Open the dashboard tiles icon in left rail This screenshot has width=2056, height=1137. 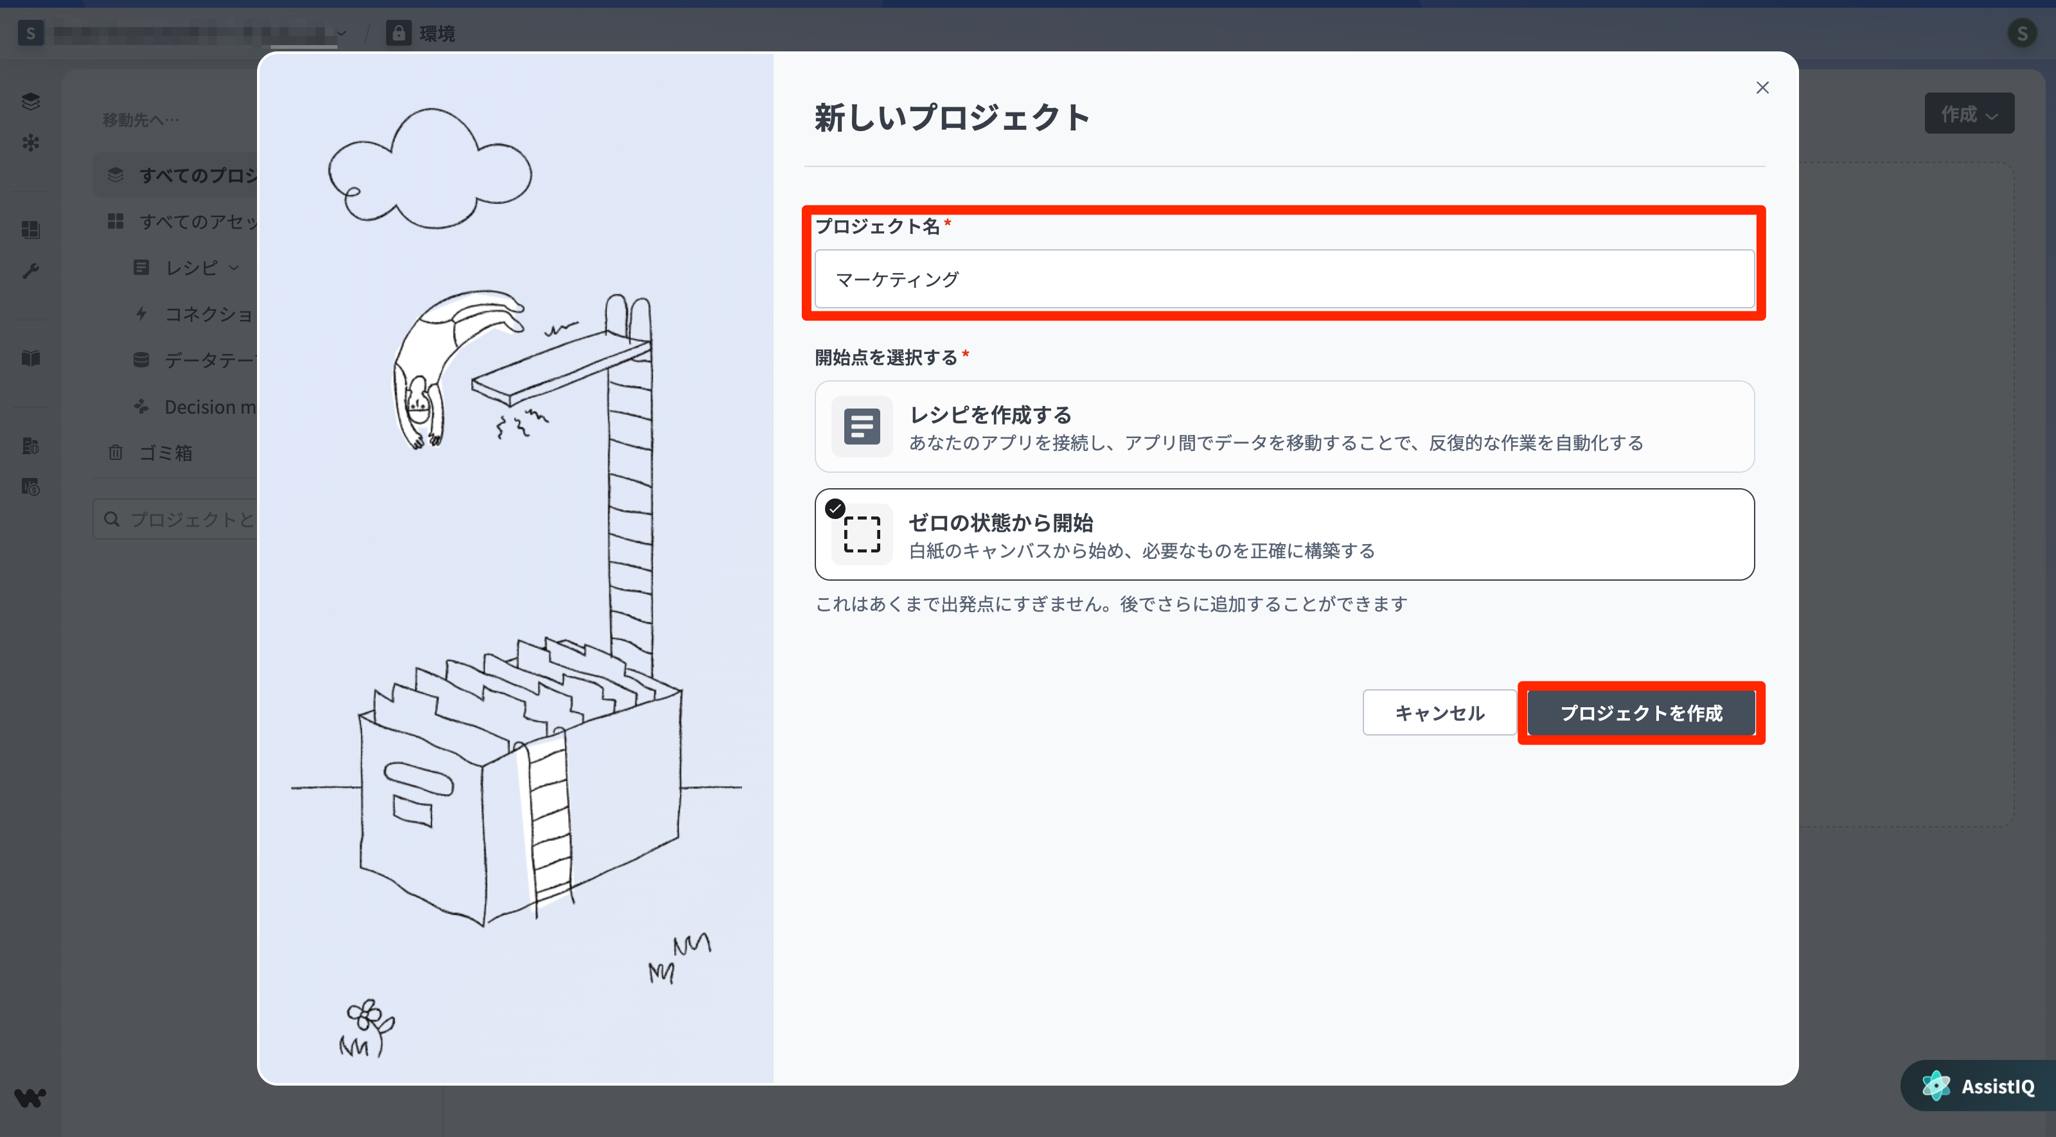(30, 230)
